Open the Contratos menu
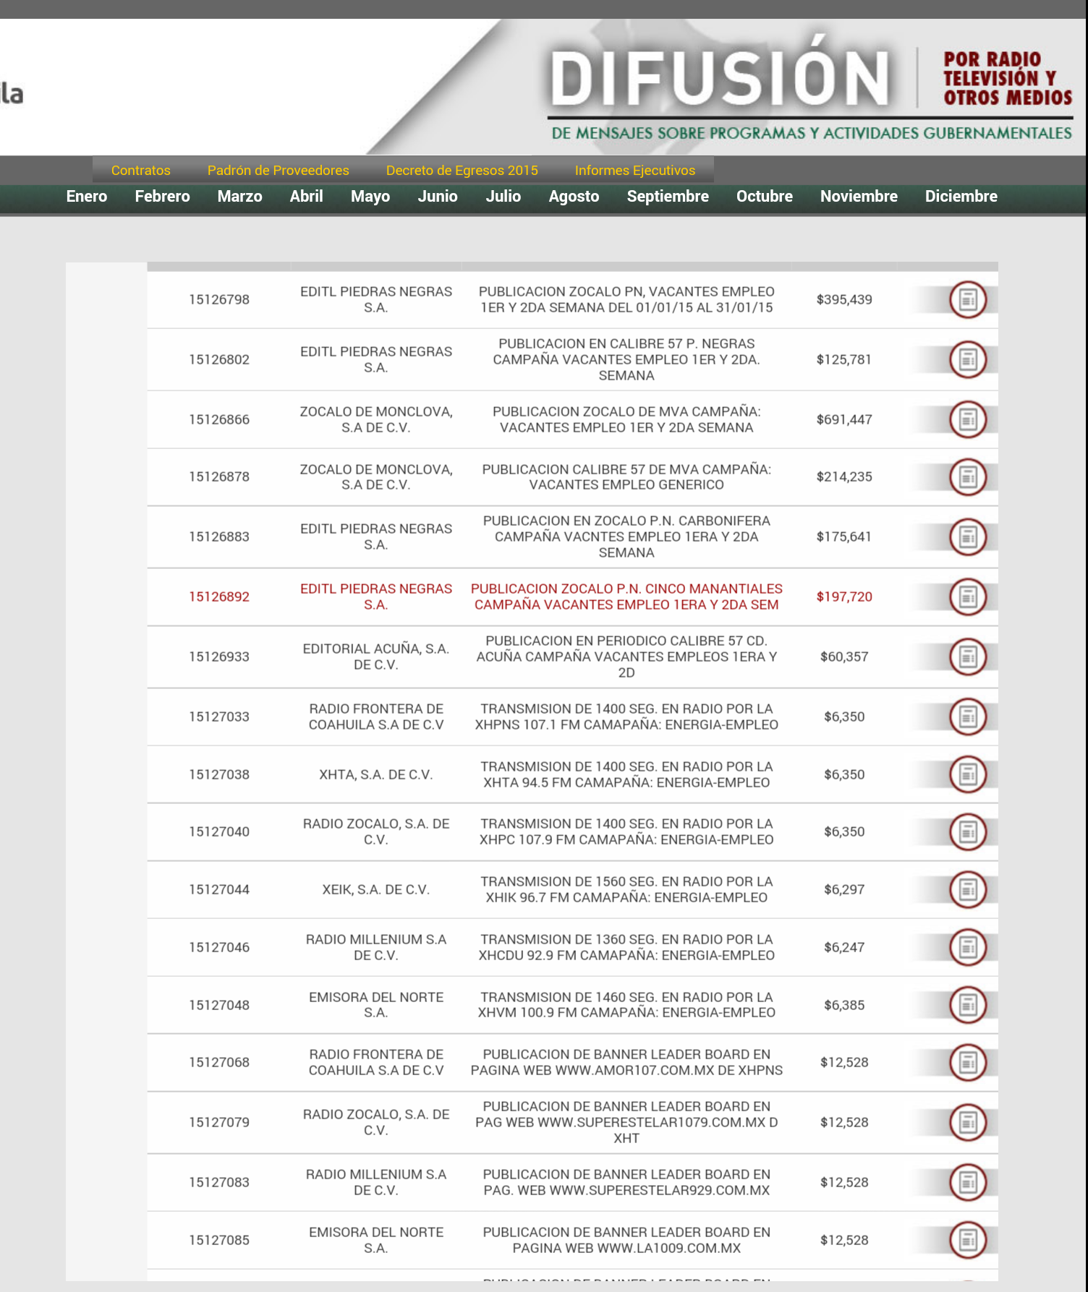The image size is (1088, 1292). coord(140,171)
